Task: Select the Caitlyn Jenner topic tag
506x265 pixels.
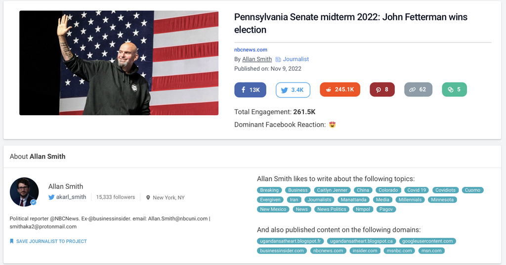Action: pyautogui.click(x=332, y=190)
